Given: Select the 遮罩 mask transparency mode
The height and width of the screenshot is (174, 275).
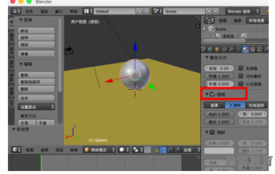Looking at the screenshot, I should 214,105.
